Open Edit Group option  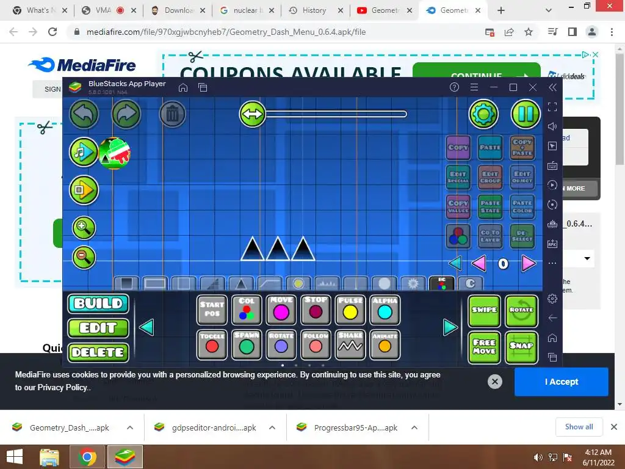pos(490,176)
